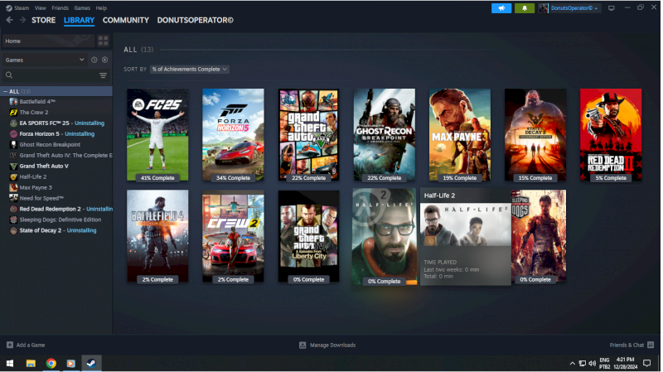The image size is (663, 372).
Task: Click the recent activity clock icon
Action: (x=94, y=60)
